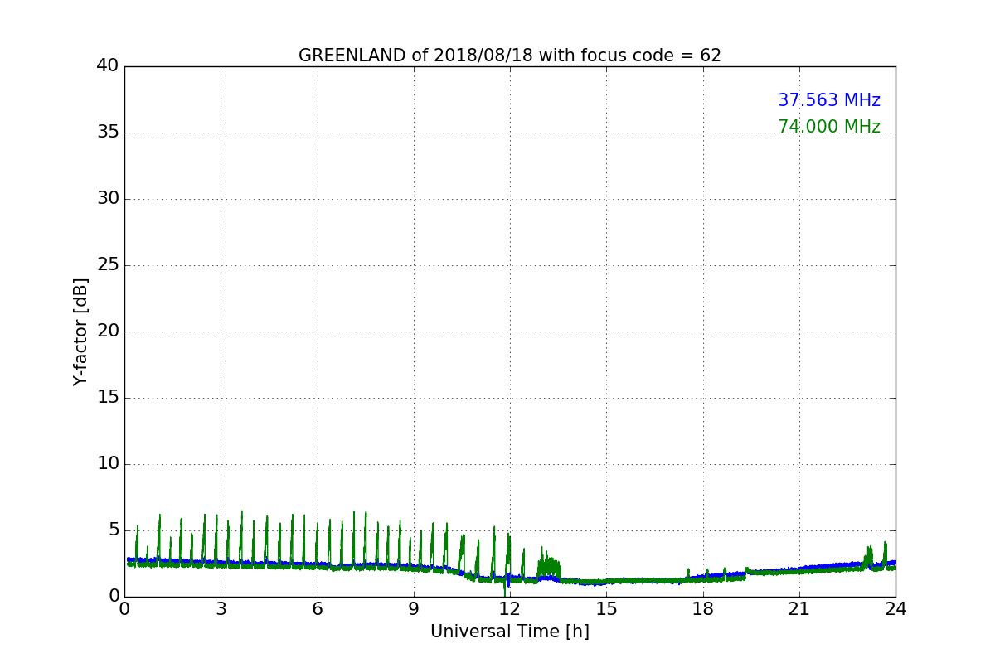Click the y-axis tick label 25
This screenshot has height=663, width=995.
[108, 265]
